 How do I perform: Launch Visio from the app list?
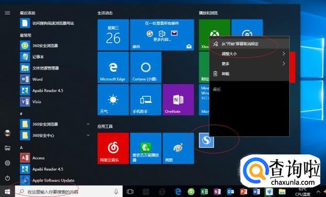[x=55, y=102]
